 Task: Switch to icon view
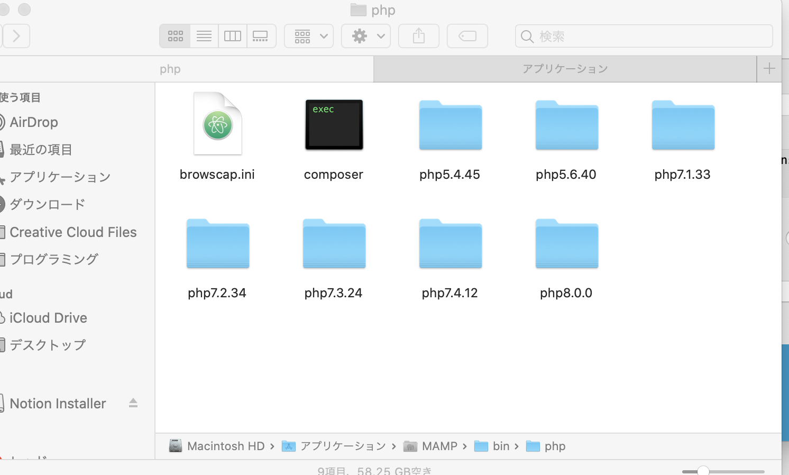pyautogui.click(x=175, y=36)
